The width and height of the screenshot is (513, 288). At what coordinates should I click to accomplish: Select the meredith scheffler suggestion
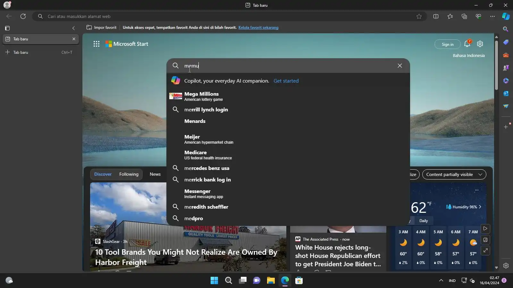click(x=288, y=207)
